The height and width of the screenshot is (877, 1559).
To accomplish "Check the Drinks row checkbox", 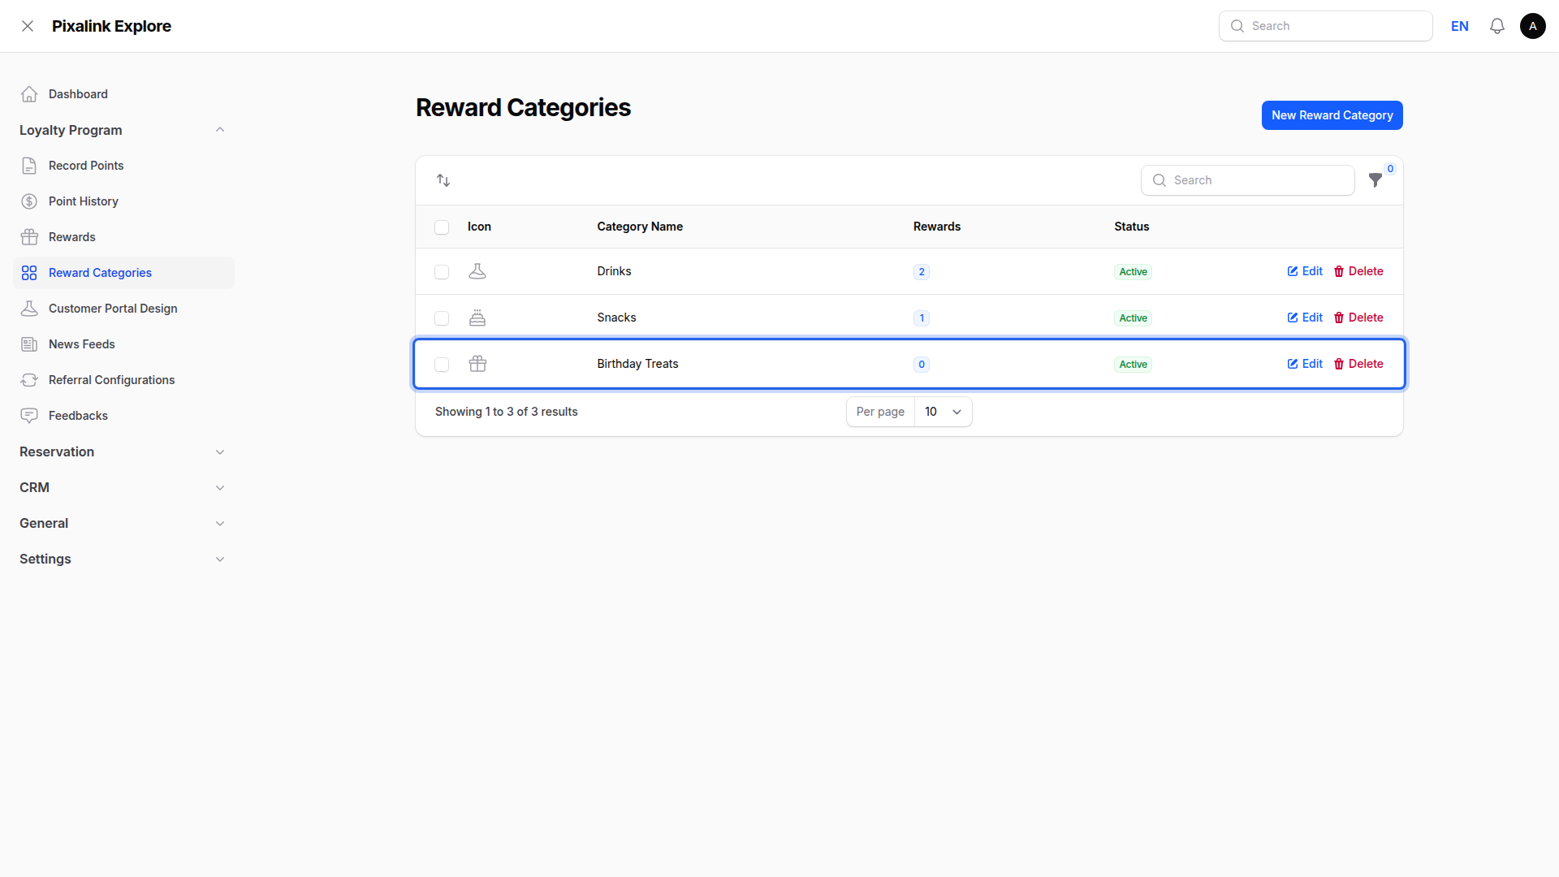I will [x=442, y=272].
